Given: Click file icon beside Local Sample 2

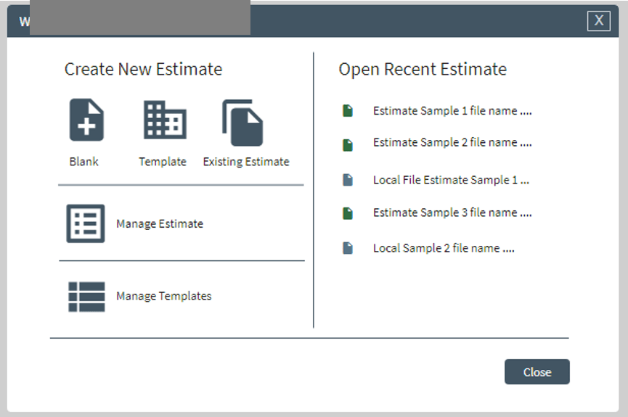Looking at the screenshot, I should [x=348, y=248].
